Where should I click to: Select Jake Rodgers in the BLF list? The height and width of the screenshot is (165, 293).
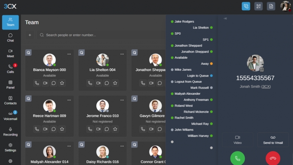click(183, 21)
